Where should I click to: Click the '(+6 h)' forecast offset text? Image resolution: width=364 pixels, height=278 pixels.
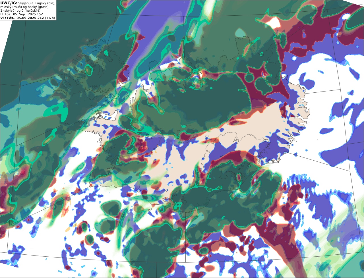tap(50, 18)
